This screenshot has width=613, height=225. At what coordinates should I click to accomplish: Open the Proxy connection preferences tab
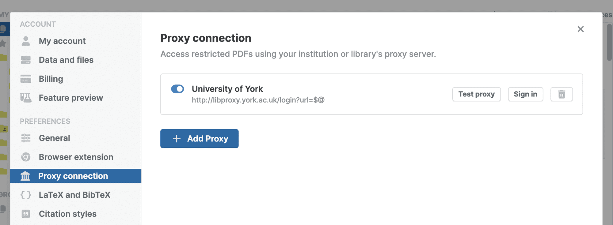[73, 176]
